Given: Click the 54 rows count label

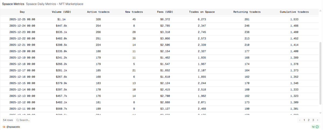Looking at the screenshot, I should pos(8,120).
